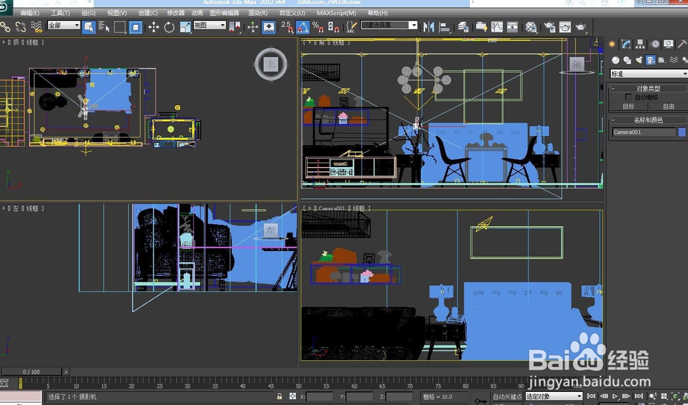Screen dimensions: 688x405
Task: Open the 标准 camera type dropdown
Action: click(647, 74)
